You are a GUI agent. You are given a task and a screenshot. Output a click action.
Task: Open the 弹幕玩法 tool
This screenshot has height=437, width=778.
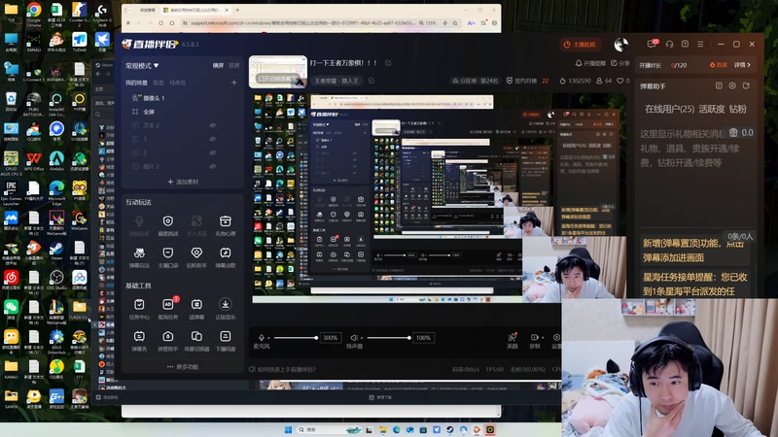click(x=139, y=257)
